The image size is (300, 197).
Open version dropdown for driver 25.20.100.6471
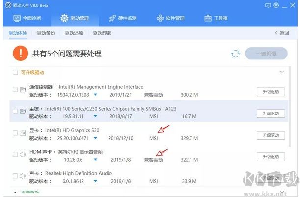click(96, 138)
